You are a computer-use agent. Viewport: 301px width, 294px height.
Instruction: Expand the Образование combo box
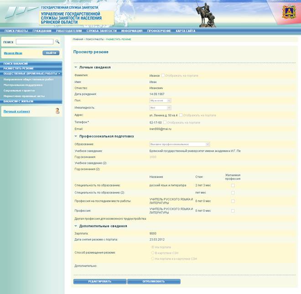pyautogui.click(x=179, y=144)
